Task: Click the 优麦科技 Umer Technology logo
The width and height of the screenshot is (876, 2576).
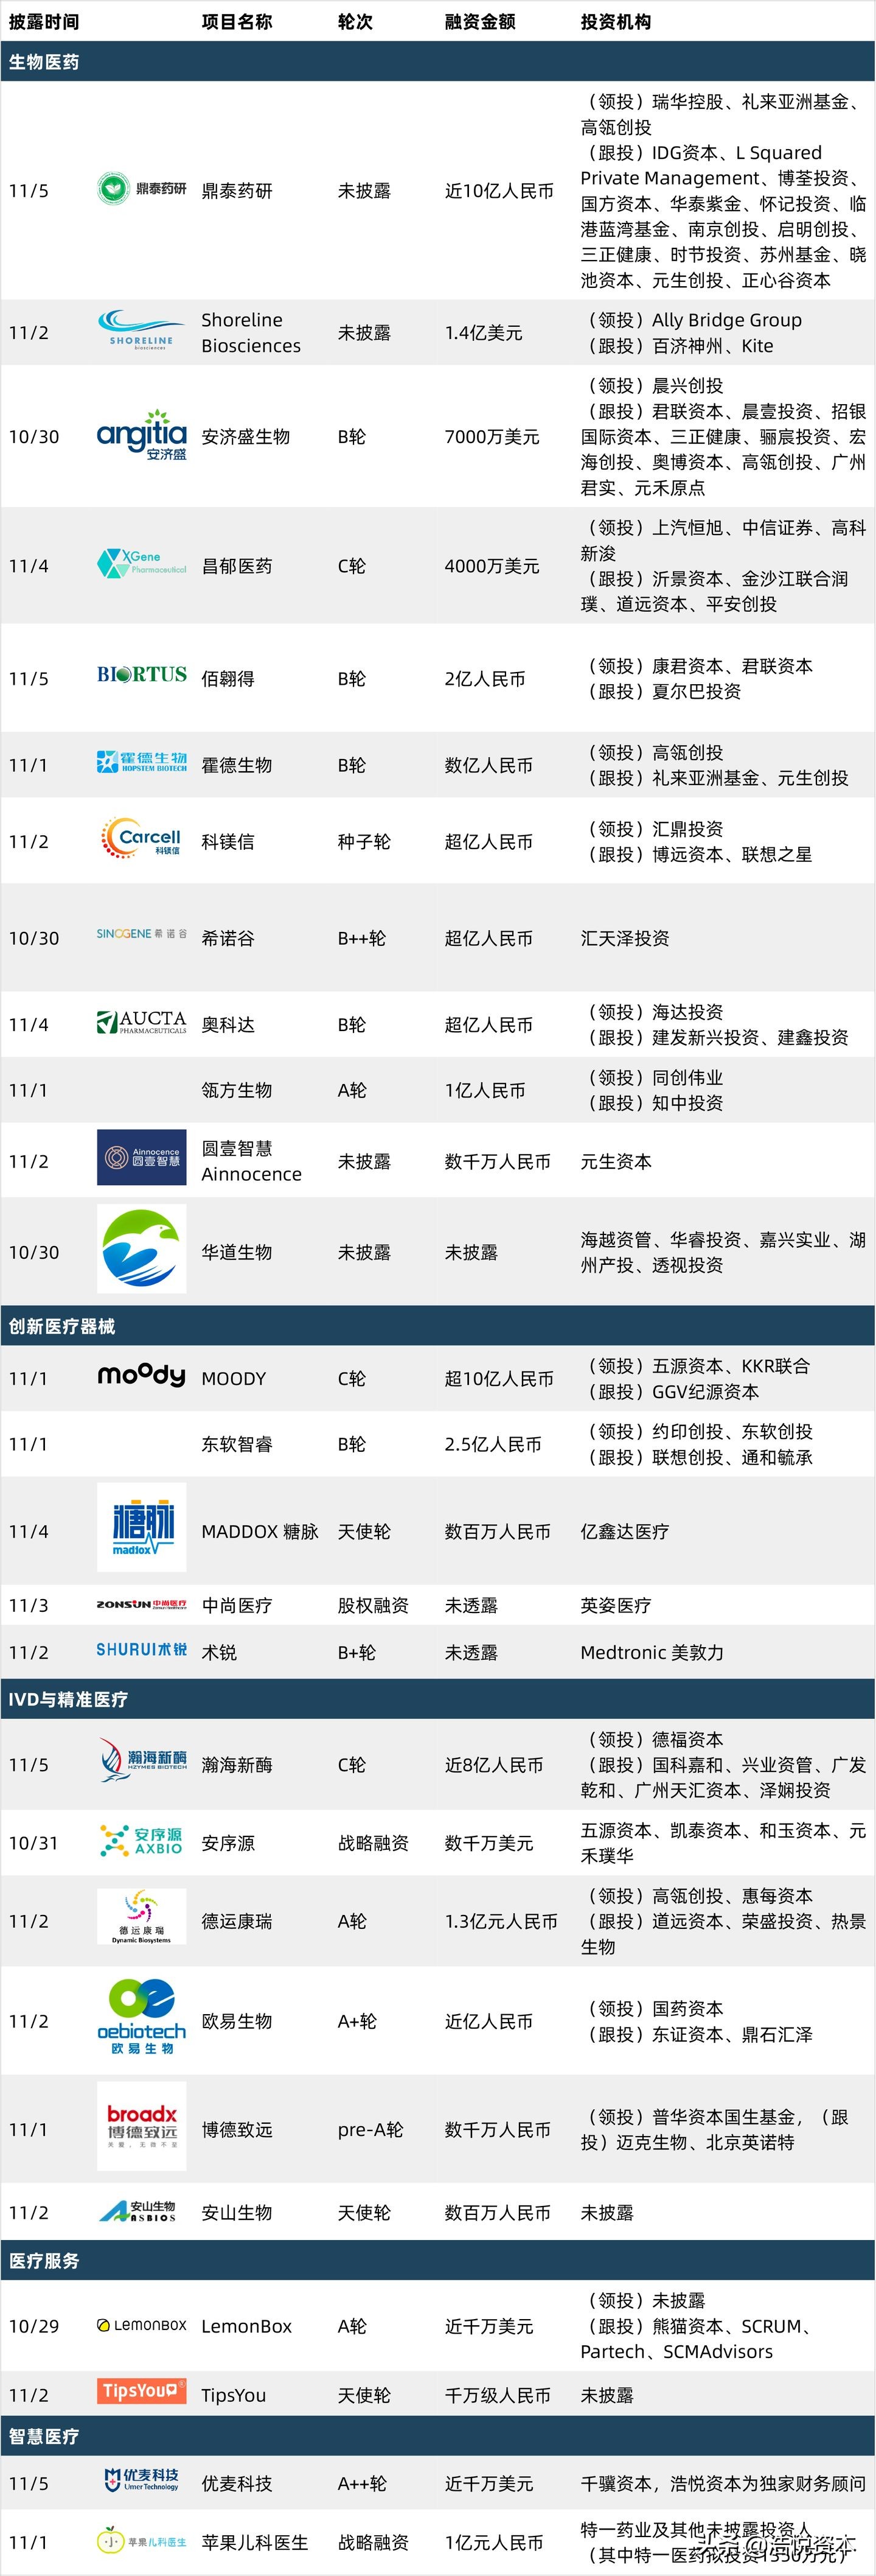Action: click(x=142, y=2479)
